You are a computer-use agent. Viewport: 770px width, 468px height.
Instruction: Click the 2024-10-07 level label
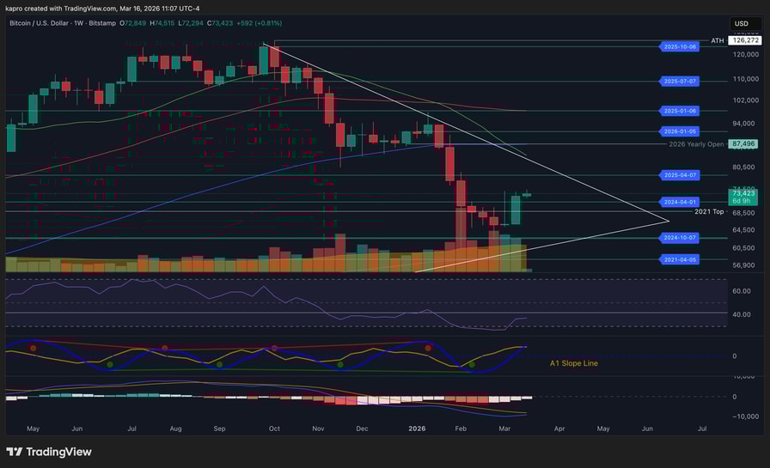click(681, 237)
